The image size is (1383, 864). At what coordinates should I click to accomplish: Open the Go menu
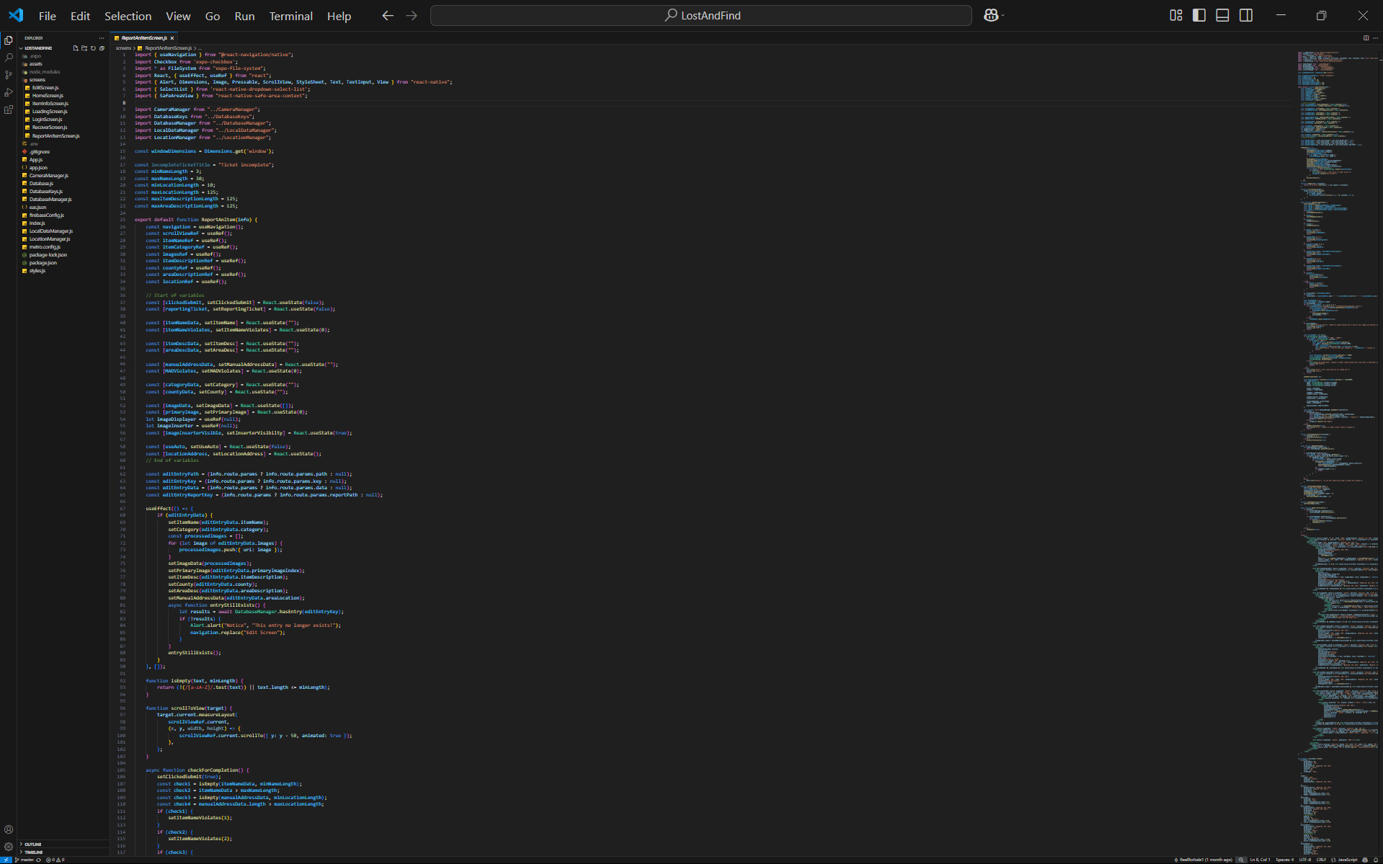[x=213, y=16]
